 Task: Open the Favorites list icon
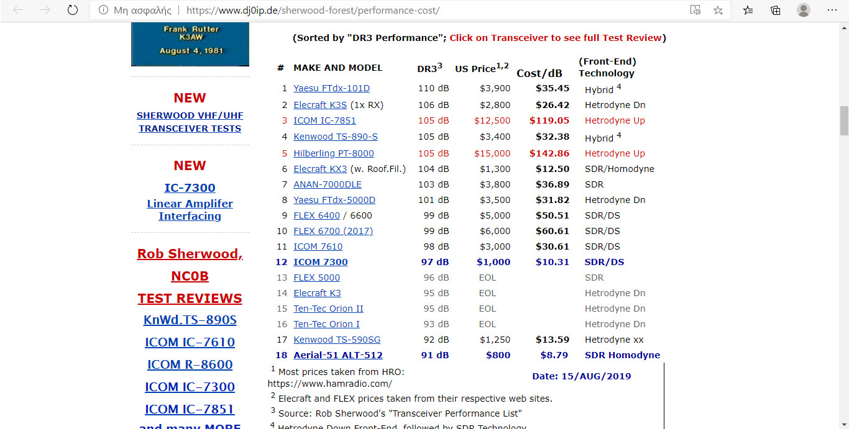748,10
